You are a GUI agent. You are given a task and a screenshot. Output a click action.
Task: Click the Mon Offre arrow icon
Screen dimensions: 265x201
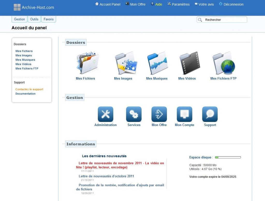[159, 114]
